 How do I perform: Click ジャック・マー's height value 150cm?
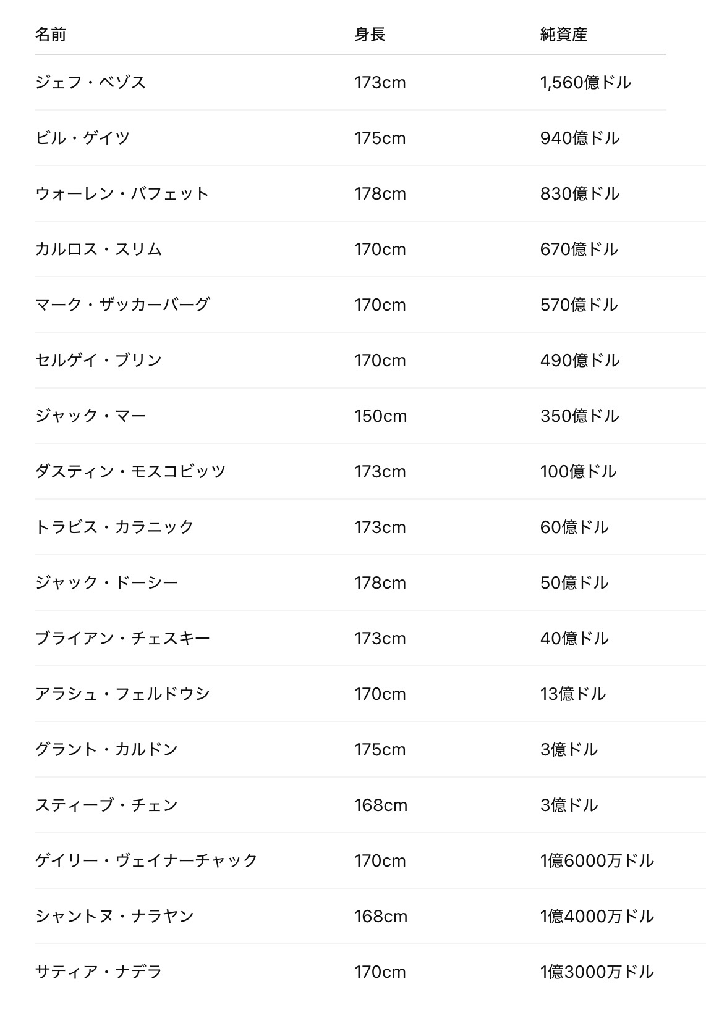[x=380, y=416]
